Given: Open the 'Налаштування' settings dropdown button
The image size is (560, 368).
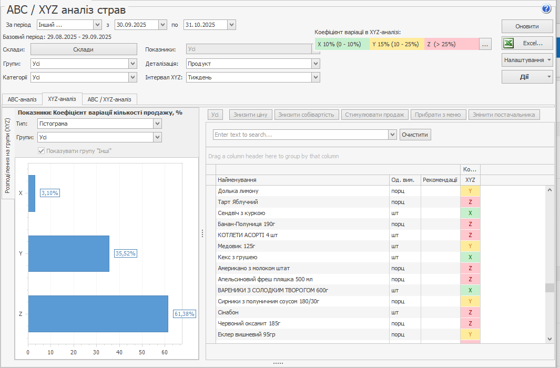Looking at the screenshot, I should [x=527, y=60].
